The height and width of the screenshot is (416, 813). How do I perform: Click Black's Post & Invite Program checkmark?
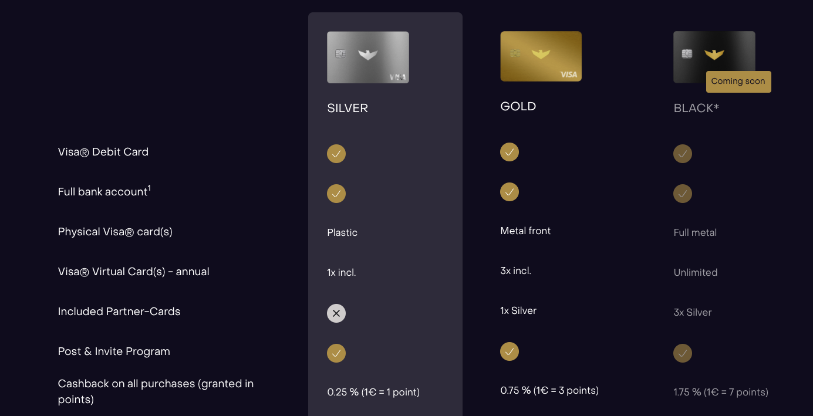click(683, 353)
